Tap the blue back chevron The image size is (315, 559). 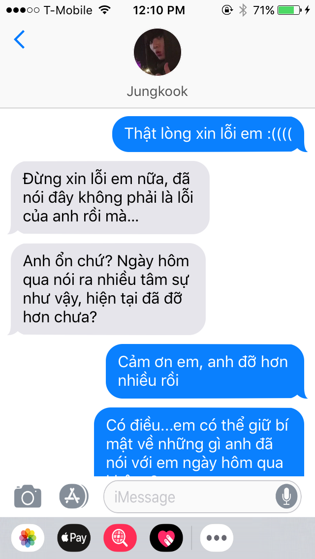click(x=19, y=39)
